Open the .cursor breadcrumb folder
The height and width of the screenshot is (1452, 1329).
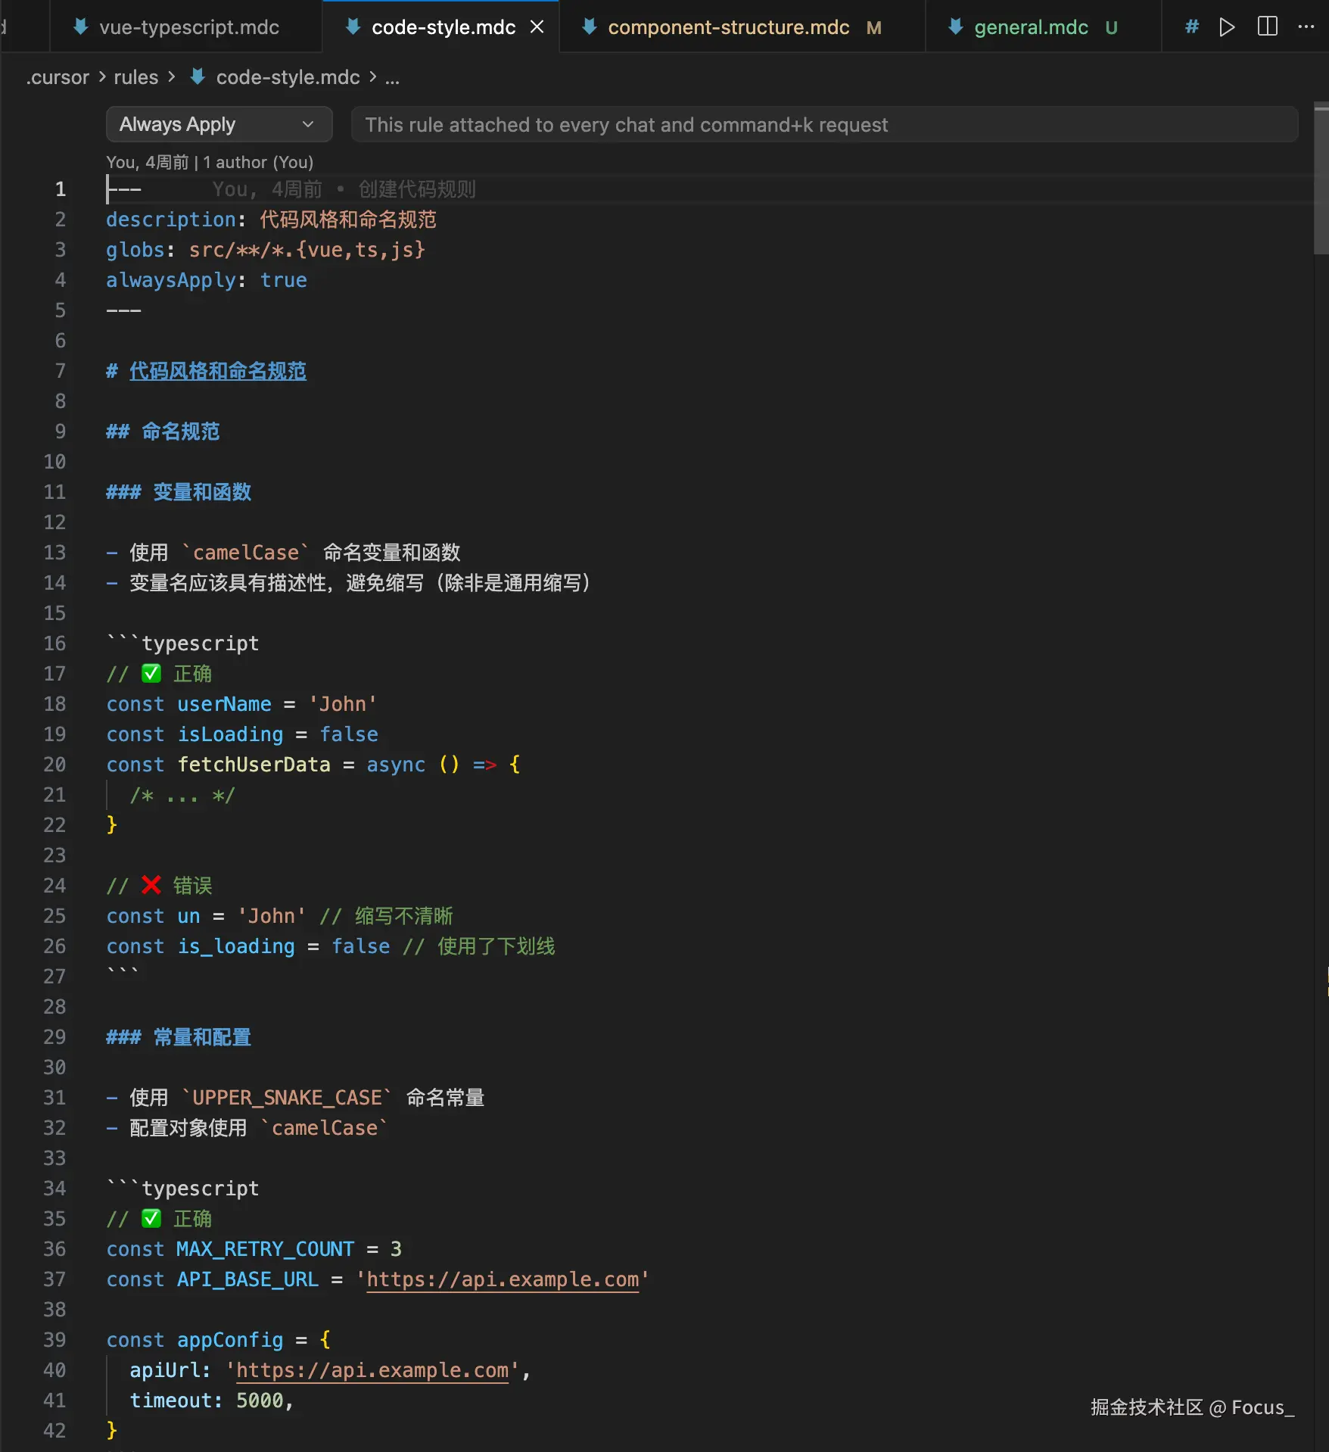coord(58,77)
